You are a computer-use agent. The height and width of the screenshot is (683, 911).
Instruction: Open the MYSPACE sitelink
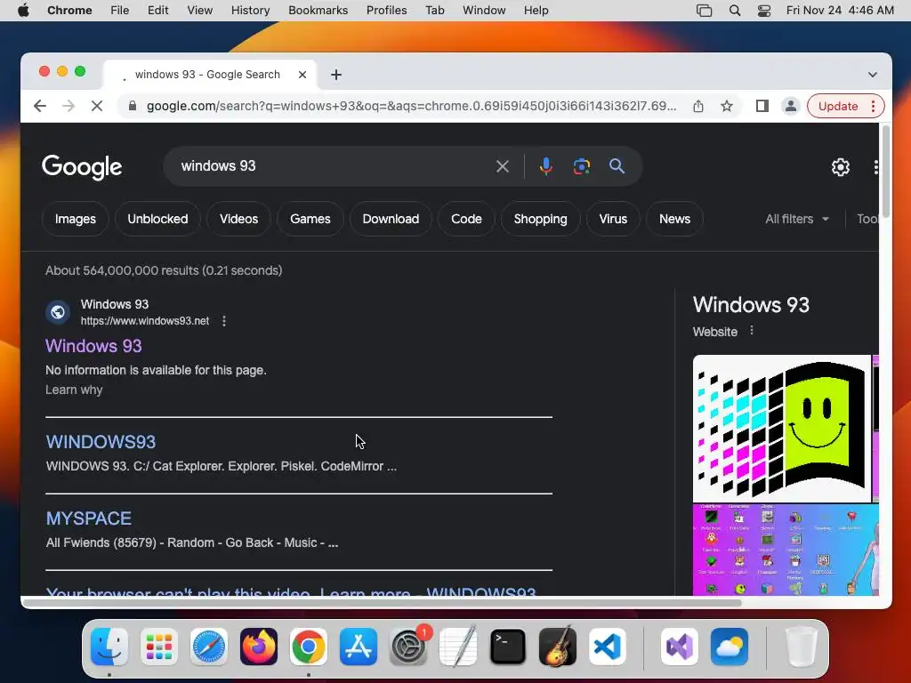click(x=89, y=518)
